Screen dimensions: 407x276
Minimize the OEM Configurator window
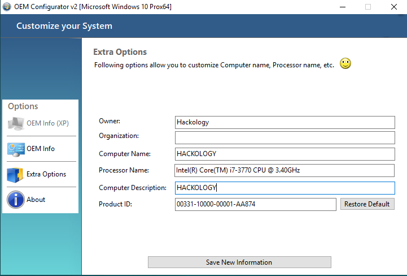342,7
